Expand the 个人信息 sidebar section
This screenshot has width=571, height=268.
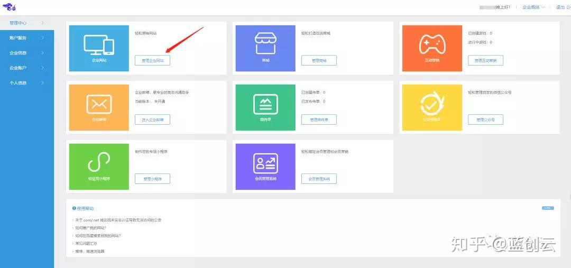[x=27, y=82]
